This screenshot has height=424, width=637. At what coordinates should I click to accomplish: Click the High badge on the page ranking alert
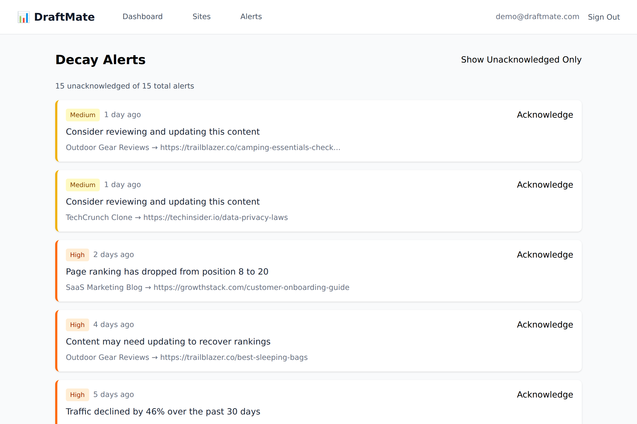pos(77,254)
